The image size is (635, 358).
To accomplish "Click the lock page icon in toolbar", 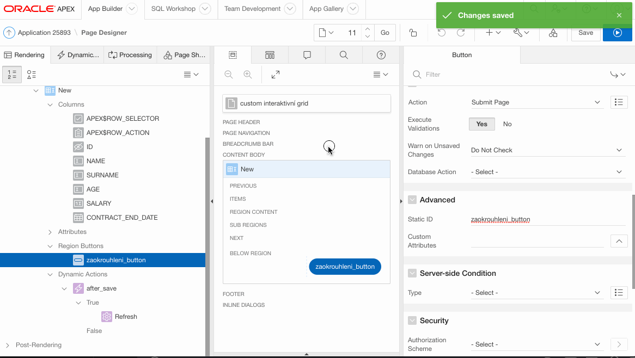I will click(x=413, y=33).
